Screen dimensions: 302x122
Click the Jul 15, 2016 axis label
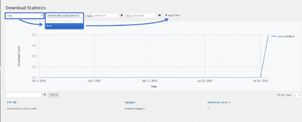pos(149,81)
